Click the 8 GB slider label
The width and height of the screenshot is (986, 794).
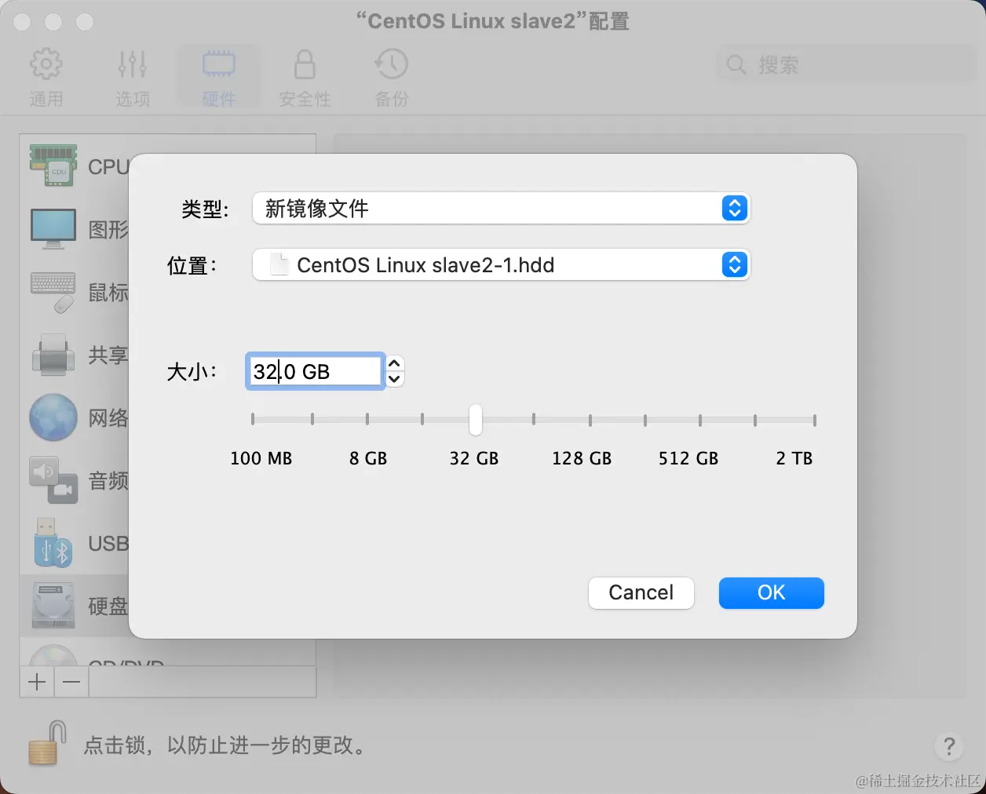(368, 458)
